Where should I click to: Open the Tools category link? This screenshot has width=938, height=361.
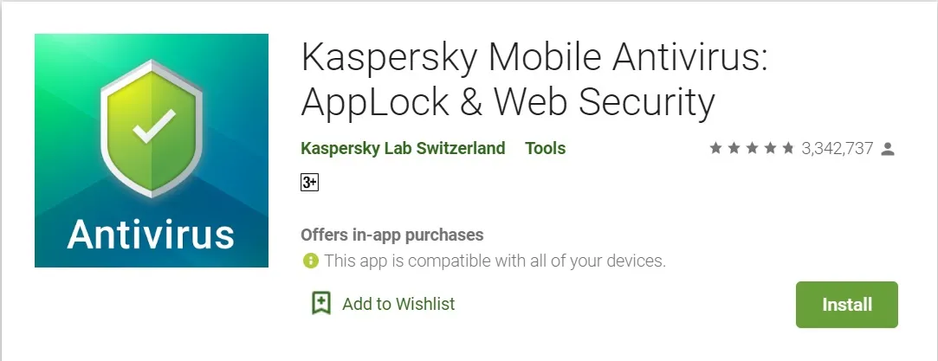tap(545, 148)
